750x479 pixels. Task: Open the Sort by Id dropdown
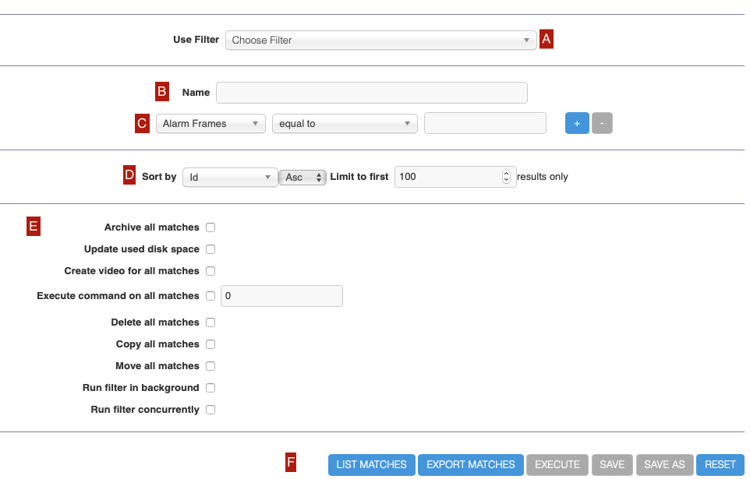click(230, 177)
